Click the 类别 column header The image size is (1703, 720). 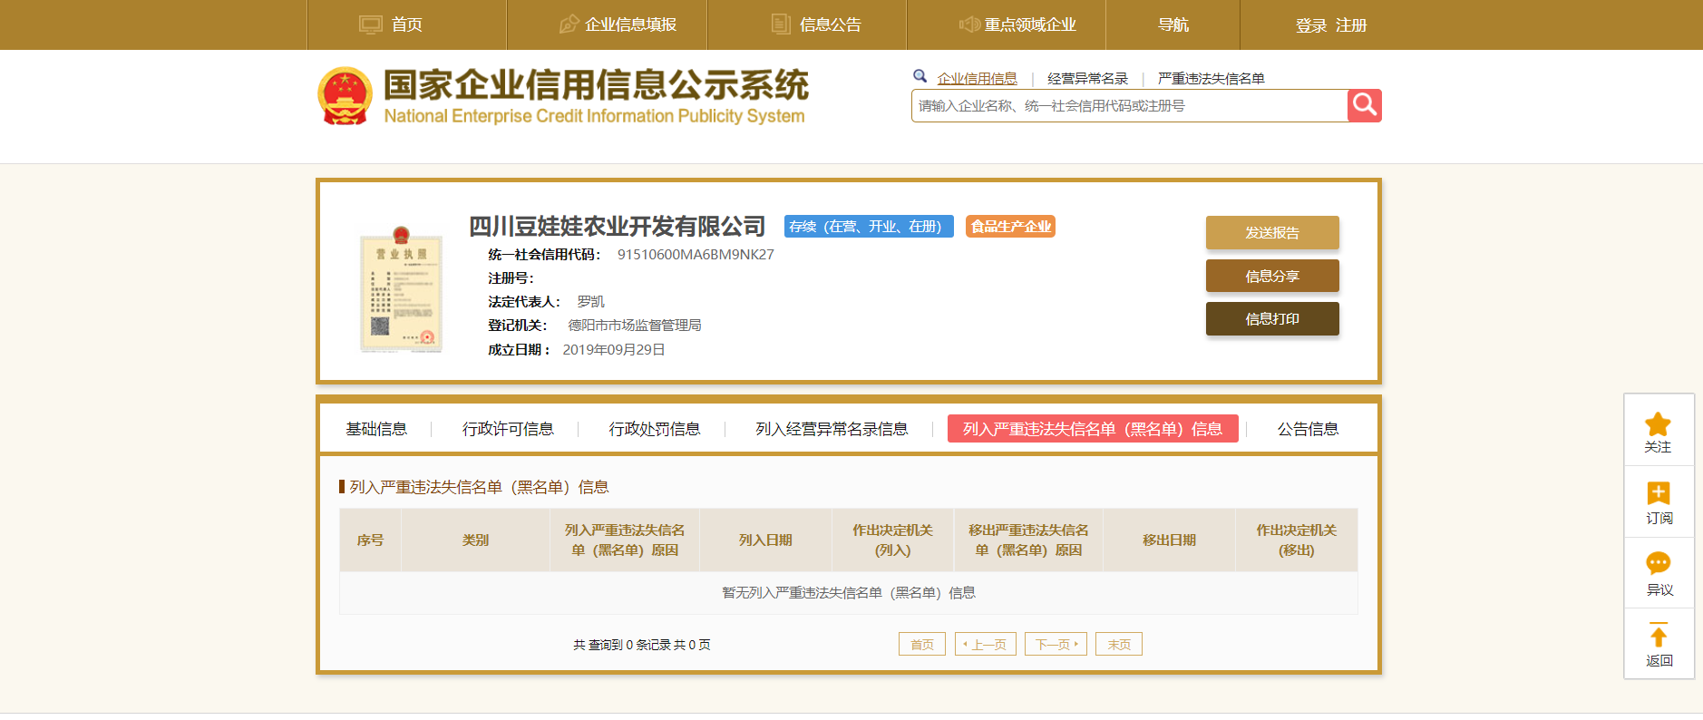tap(475, 540)
